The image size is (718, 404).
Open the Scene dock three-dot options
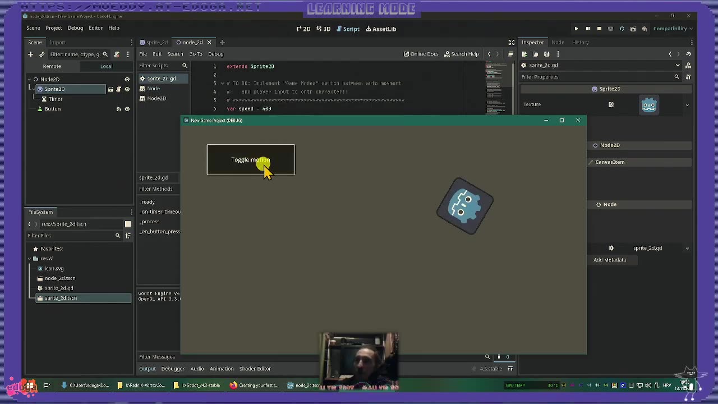pos(128,54)
